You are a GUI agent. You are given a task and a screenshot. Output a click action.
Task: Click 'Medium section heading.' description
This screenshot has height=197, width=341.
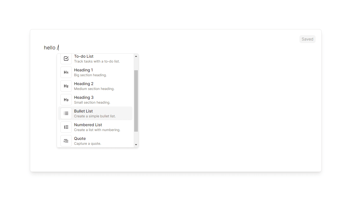(x=94, y=89)
